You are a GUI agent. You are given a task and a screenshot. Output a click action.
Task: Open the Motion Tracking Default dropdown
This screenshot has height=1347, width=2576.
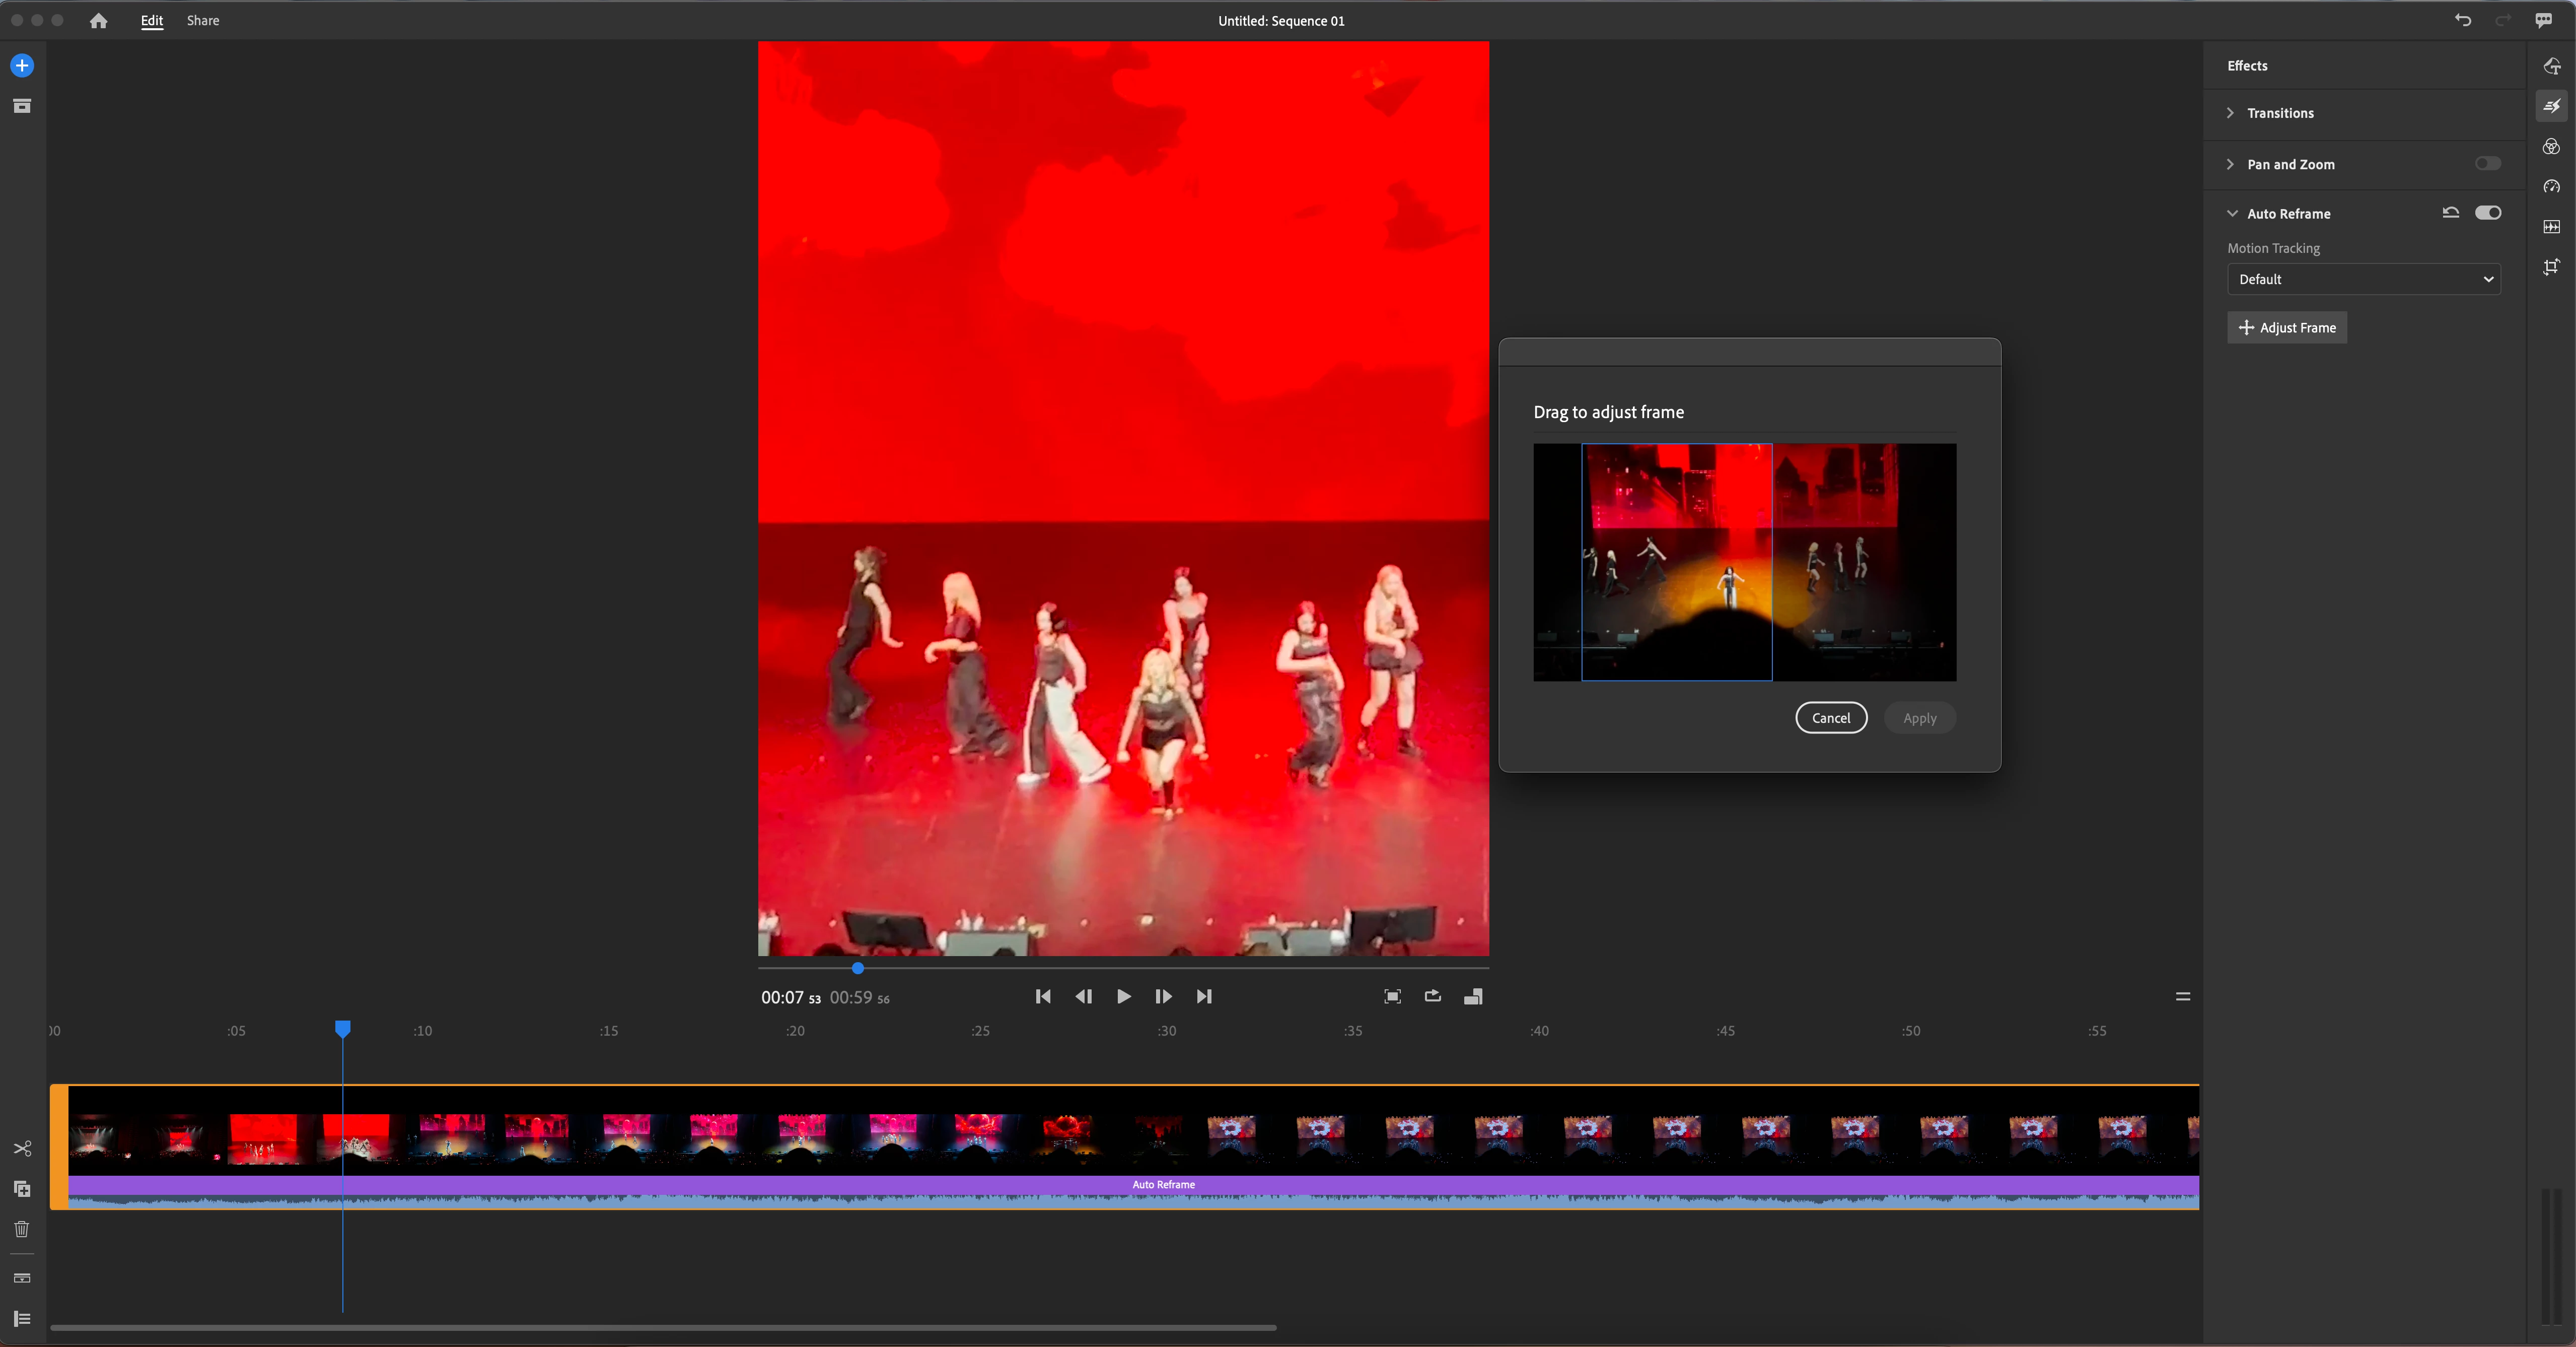coord(2363,279)
